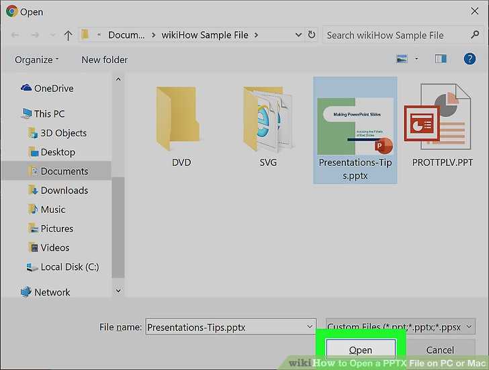Select This PC in navigation pane

[43, 113]
